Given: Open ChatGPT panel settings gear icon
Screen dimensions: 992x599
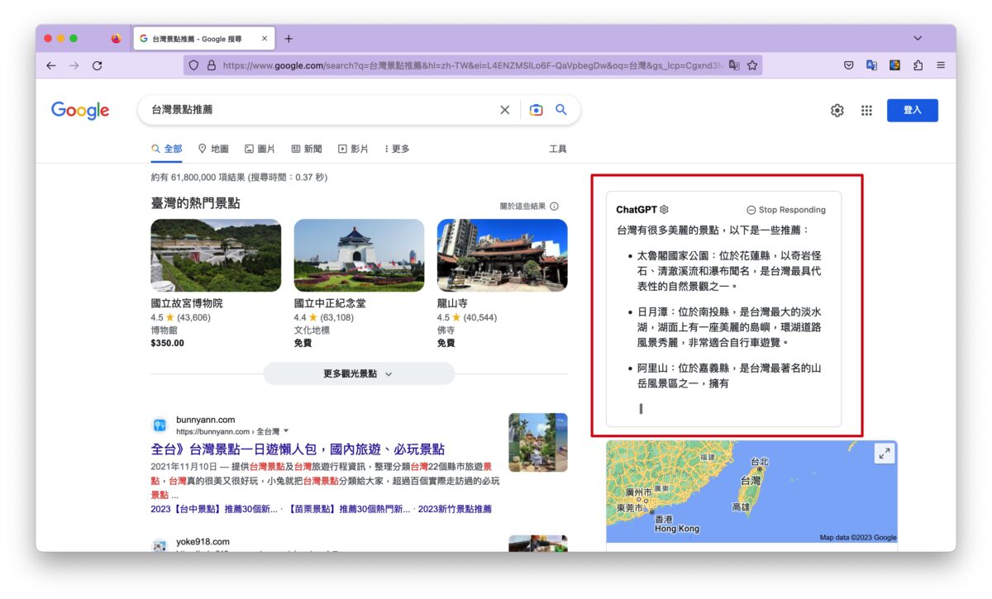Looking at the screenshot, I should click(x=664, y=210).
